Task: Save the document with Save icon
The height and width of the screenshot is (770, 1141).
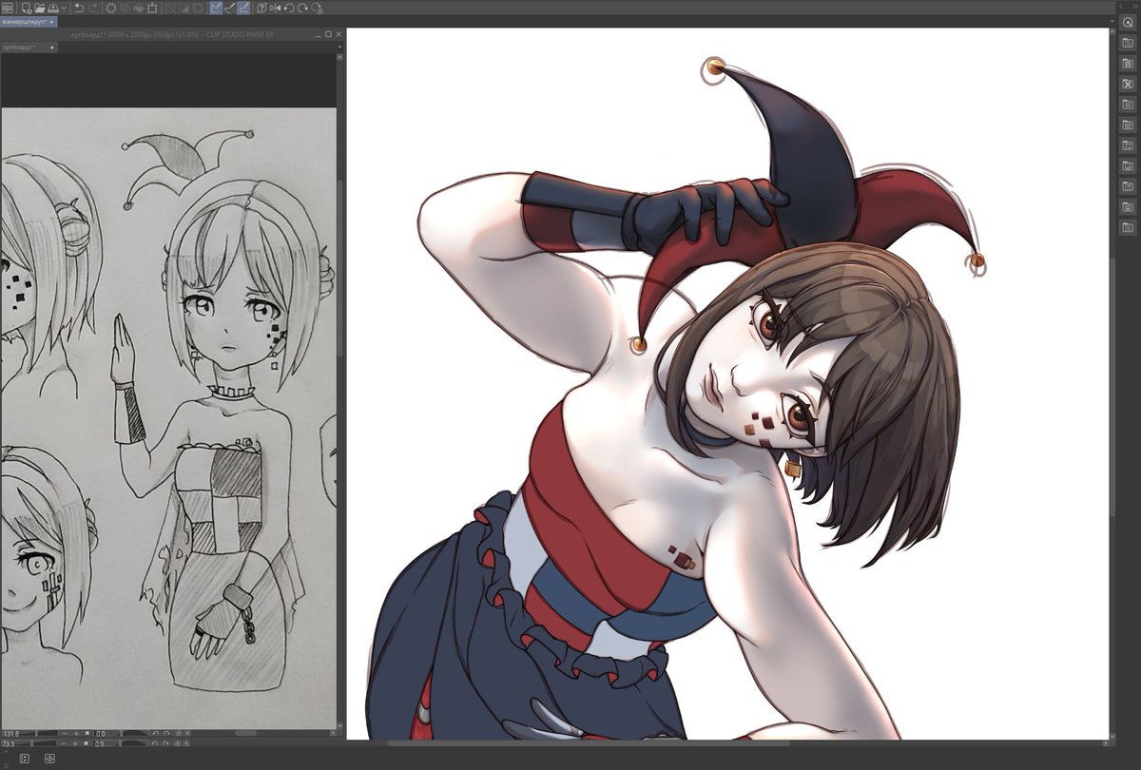Action: coord(53,8)
